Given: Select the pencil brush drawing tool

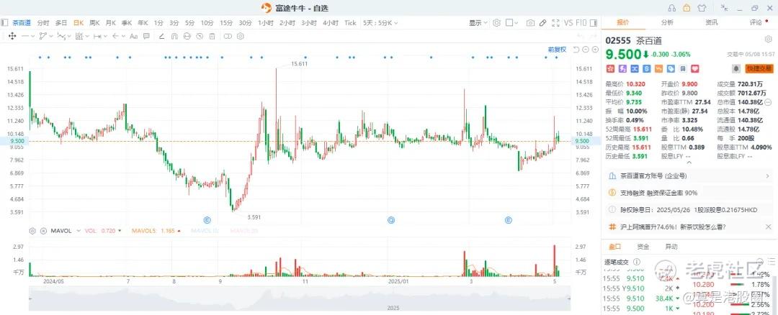Looking at the screenshot, I should coord(161,36).
